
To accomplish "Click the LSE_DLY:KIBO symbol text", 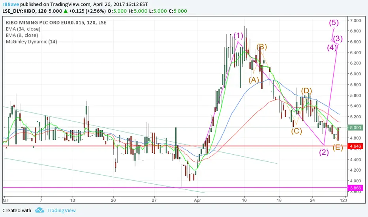I will (x=19, y=11).
